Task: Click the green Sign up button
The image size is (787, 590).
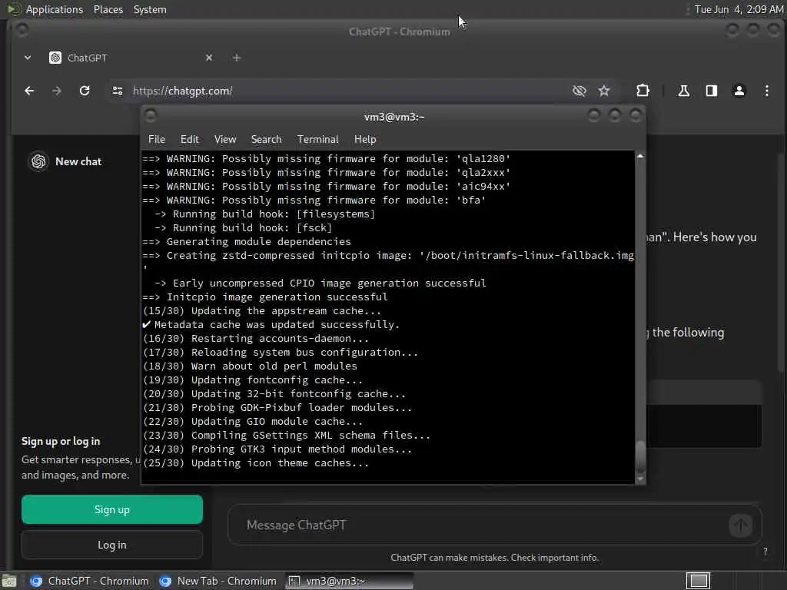Action: (112, 510)
